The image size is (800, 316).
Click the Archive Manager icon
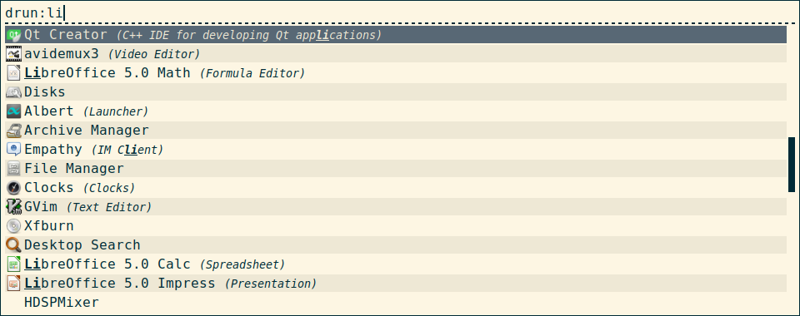click(x=13, y=131)
